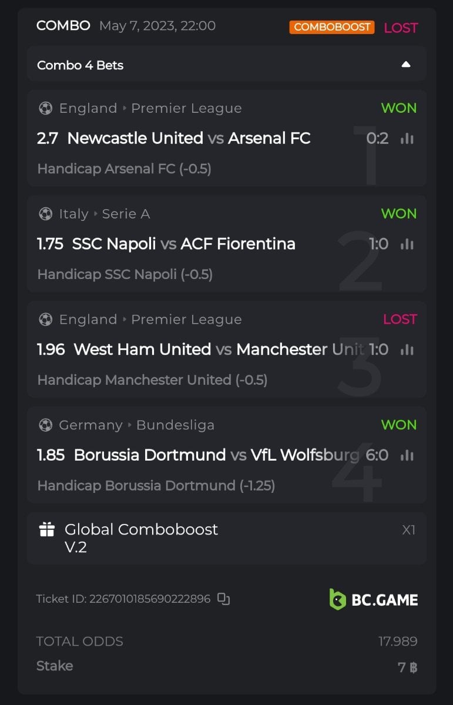
Task: Select England Premier League label in first bet
Action: click(150, 109)
